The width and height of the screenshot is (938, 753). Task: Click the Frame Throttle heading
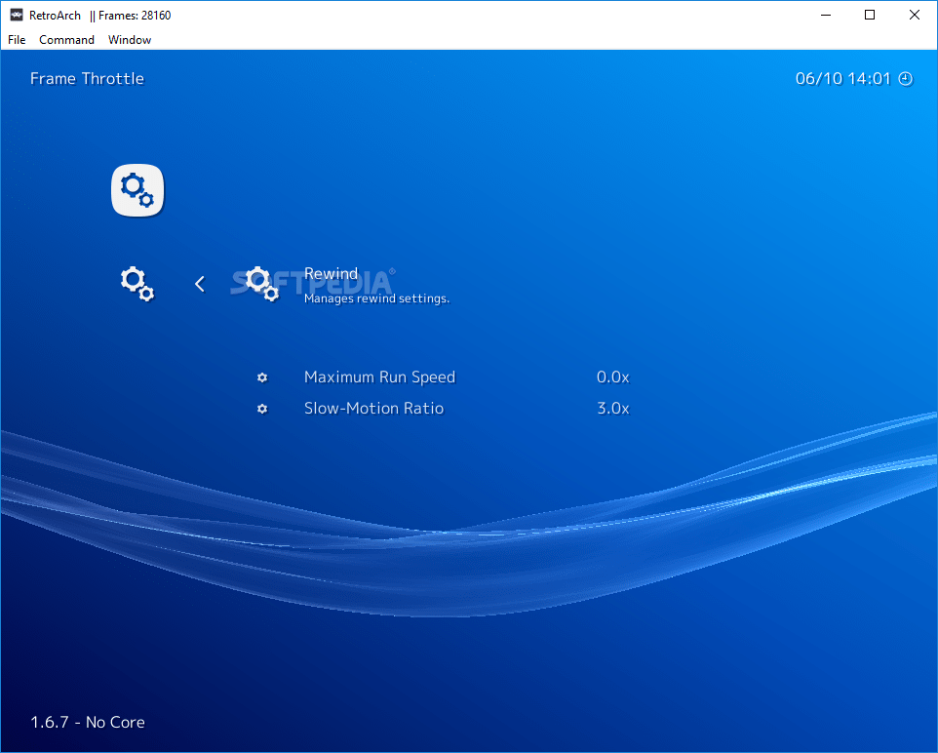click(88, 79)
